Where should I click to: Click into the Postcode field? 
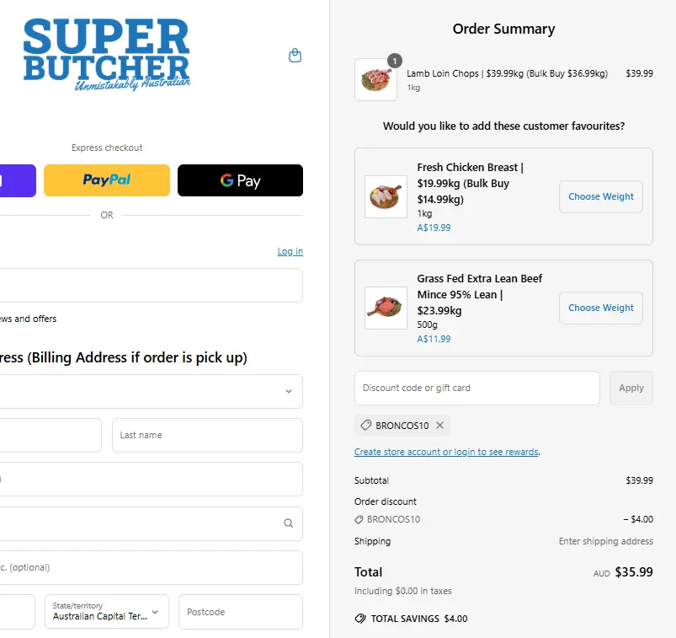click(x=240, y=612)
